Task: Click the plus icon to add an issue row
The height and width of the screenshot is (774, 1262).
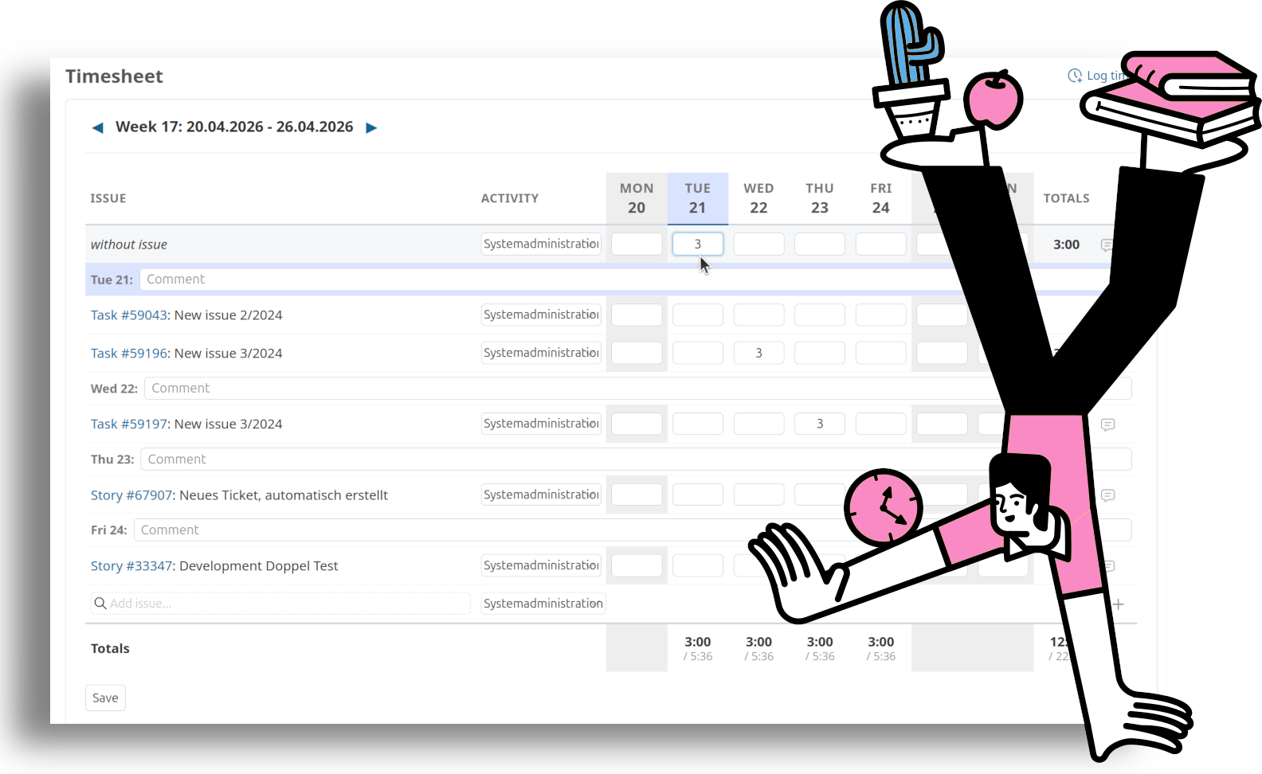Action: pyautogui.click(x=1119, y=604)
